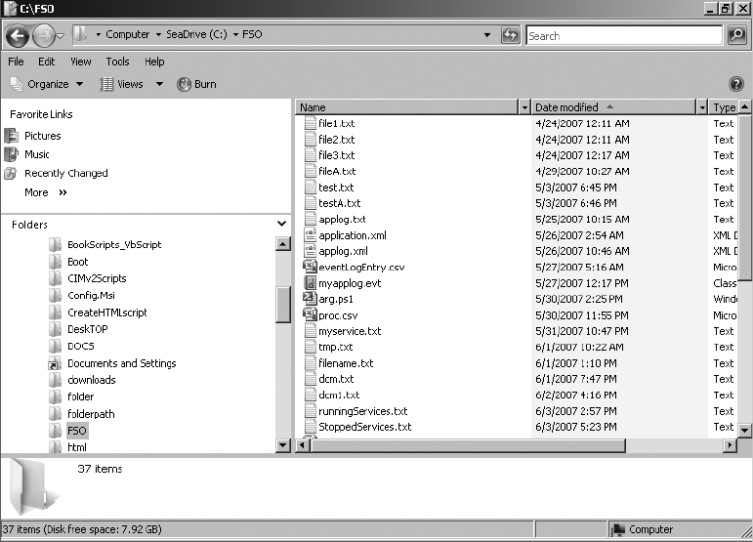Select the applog.xml file icon
This screenshot has height=542, width=753.
[311, 251]
